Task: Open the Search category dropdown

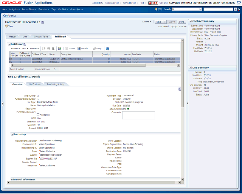Action: click(200, 9)
